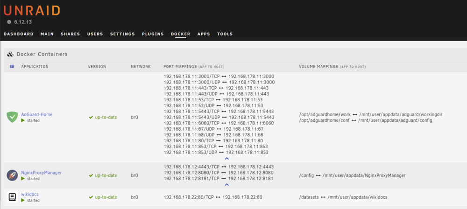The height and width of the screenshot is (209, 467).
Task: Click the VOLUME MAPPINGS column header
Action: coord(333,67)
